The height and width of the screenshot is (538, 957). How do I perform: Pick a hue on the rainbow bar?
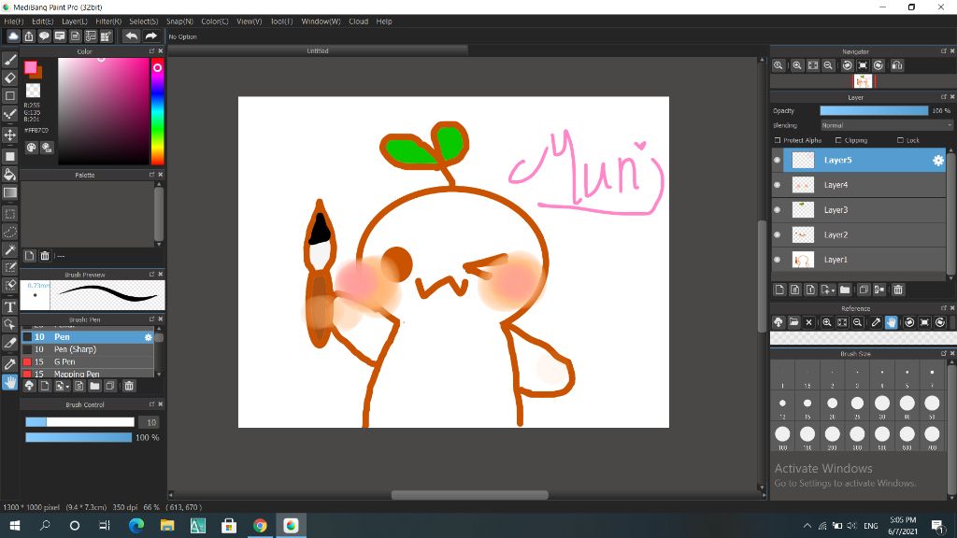(157, 112)
